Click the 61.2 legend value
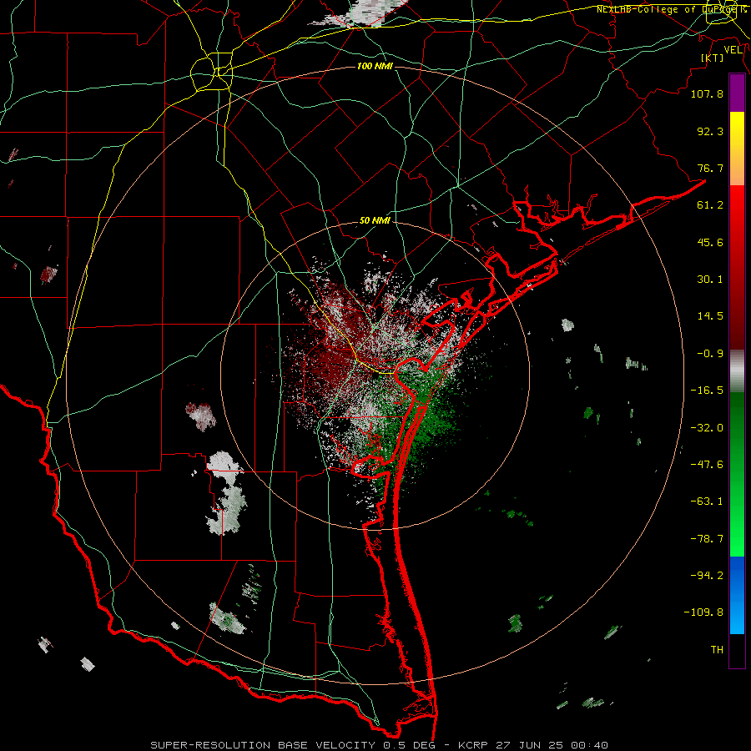 [x=710, y=205]
